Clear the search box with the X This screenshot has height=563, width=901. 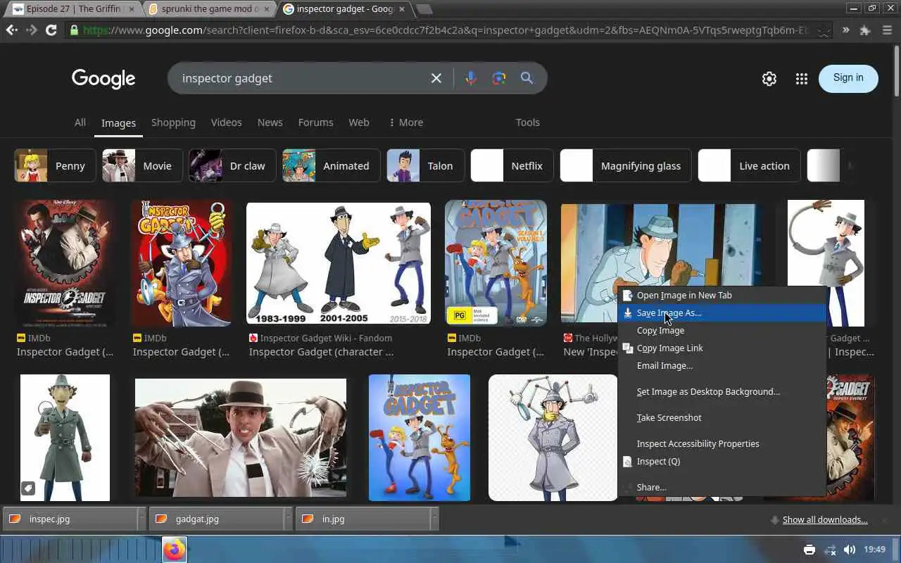point(436,78)
